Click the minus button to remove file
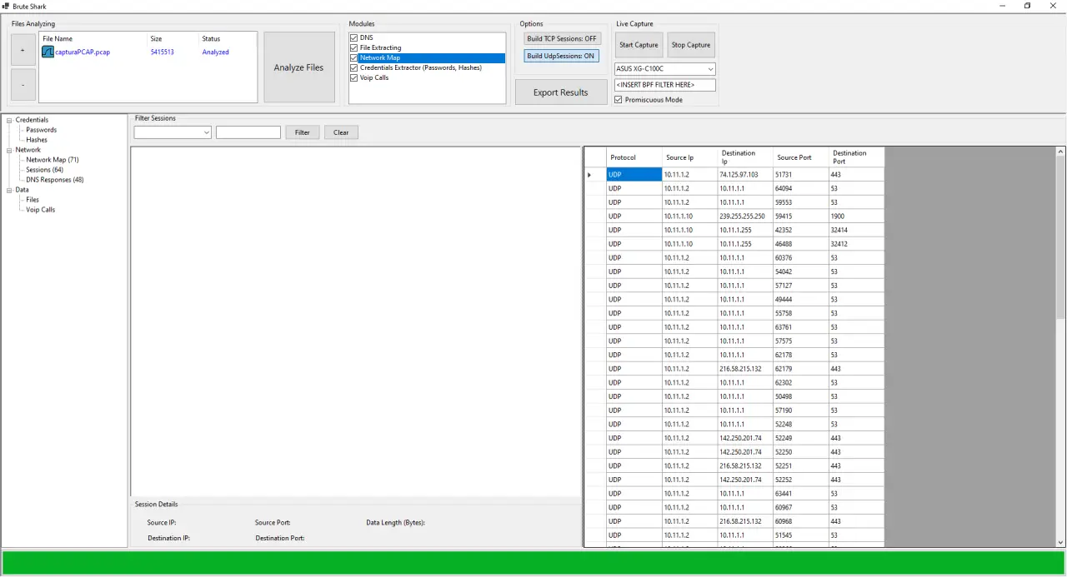1067x577 pixels. tap(23, 85)
